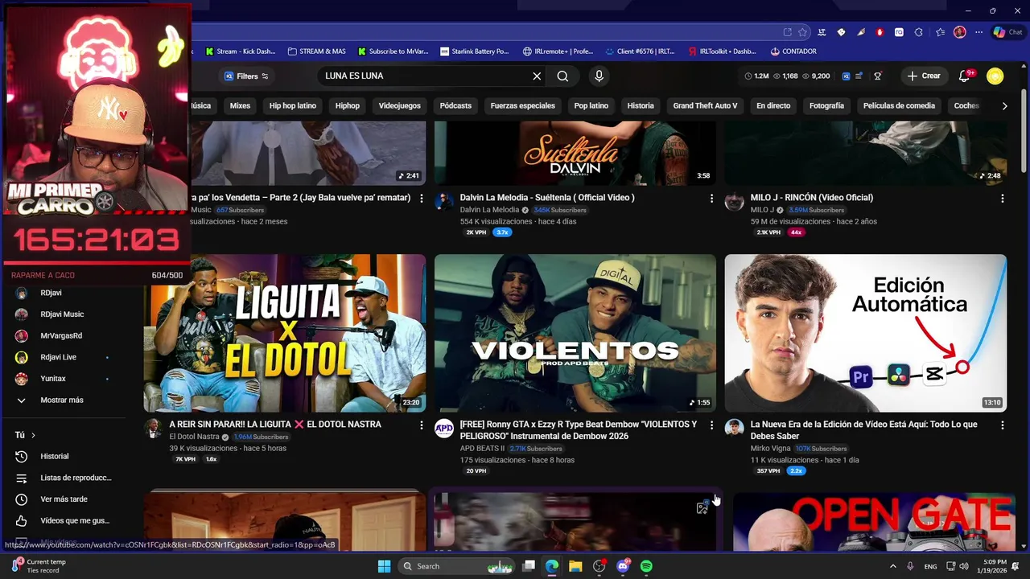Screen dimensions: 1030x579
Task: Open APD BEATS II channel link
Action: [482, 448]
